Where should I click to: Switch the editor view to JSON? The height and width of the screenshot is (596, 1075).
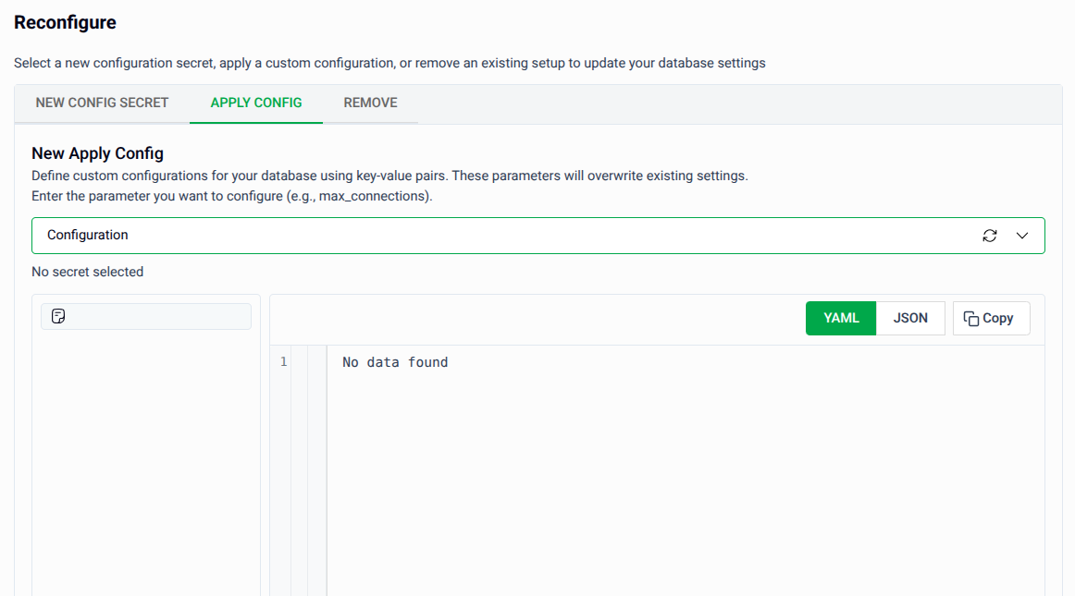coord(910,318)
